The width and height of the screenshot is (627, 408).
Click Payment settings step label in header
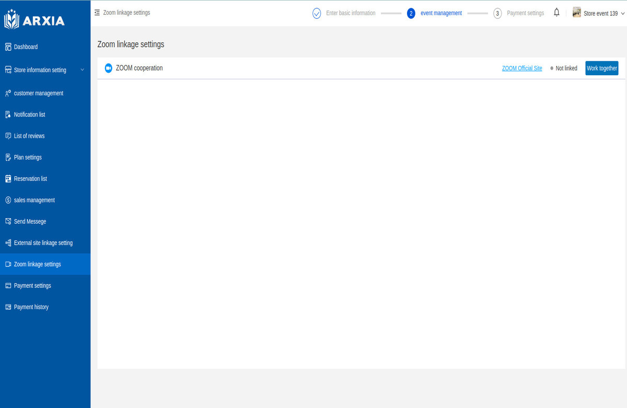coord(525,13)
